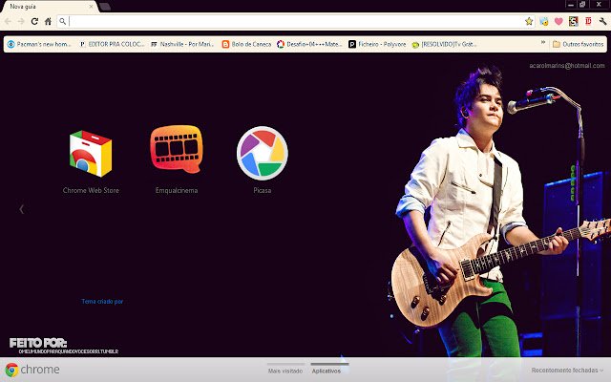
Task: Click the acarolmarins@hotmail.com account text
Action: point(567,66)
